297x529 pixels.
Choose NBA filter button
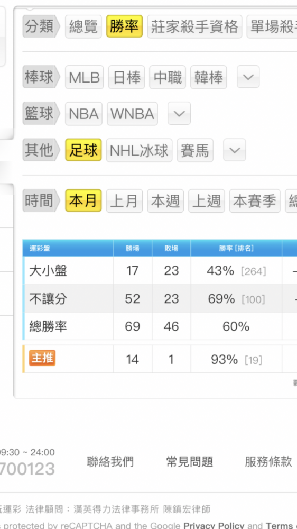[83, 114]
